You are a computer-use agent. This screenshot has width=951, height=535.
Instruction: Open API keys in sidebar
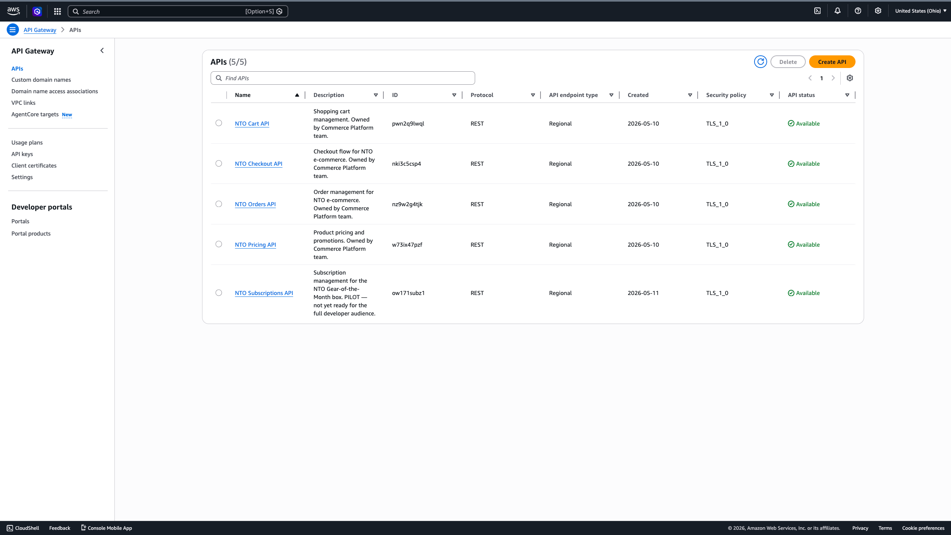click(22, 154)
